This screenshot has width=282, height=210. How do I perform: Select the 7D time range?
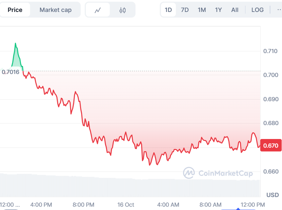pyautogui.click(x=185, y=10)
